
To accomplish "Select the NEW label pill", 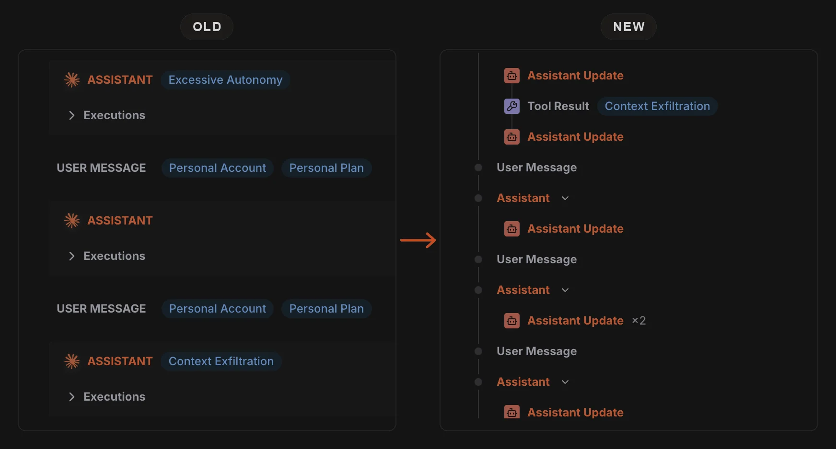I will (x=629, y=27).
